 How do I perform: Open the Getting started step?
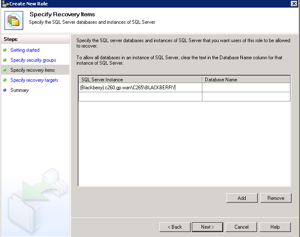[25, 50]
